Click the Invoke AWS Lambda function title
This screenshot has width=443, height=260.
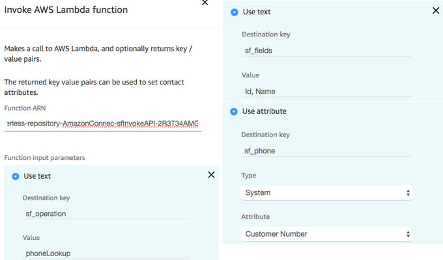click(x=66, y=10)
